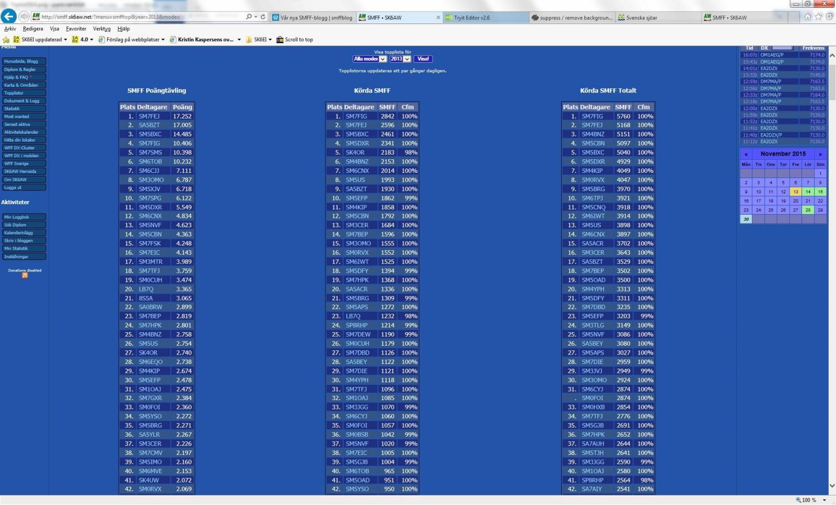
Task: Switch to the Tryit Editor v2.6 tab
Action: click(x=486, y=17)
